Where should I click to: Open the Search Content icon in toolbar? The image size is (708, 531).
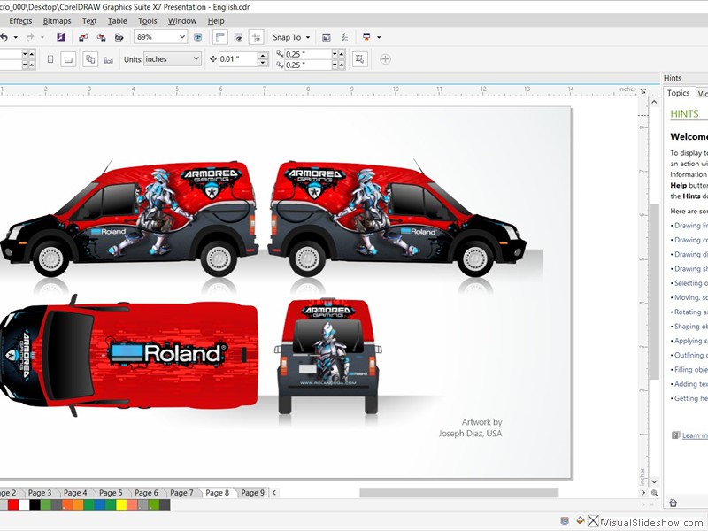61,37
